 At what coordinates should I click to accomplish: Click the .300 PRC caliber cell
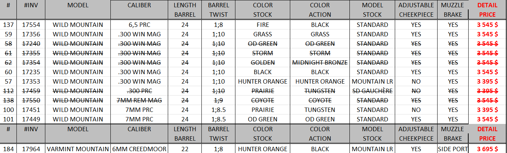click(x=139, y=91)
